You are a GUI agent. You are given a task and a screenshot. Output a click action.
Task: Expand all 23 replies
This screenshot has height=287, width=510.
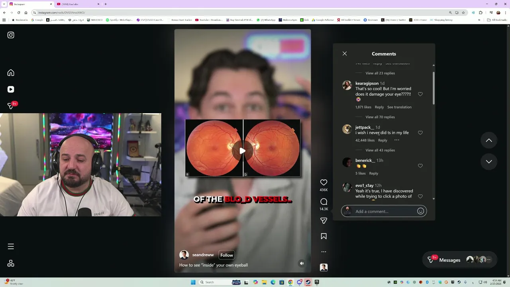[380, 73]
